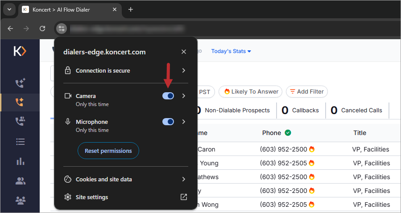The image size is (401, 213).
Task: Click the Phone column header
Action: click(271, 133)
